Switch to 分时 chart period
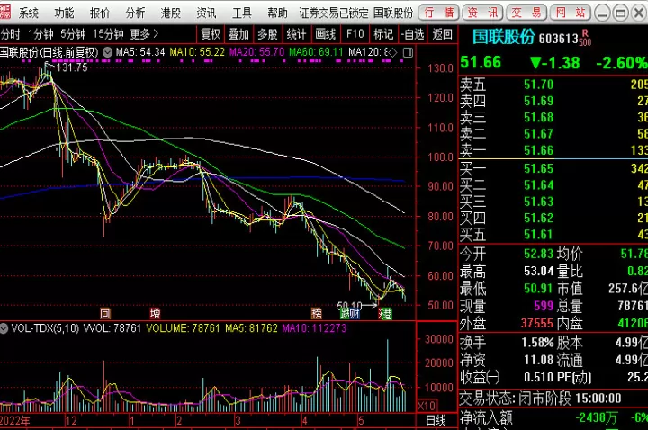648x430 pixels. pyautogui.click(x=10, y=34)
